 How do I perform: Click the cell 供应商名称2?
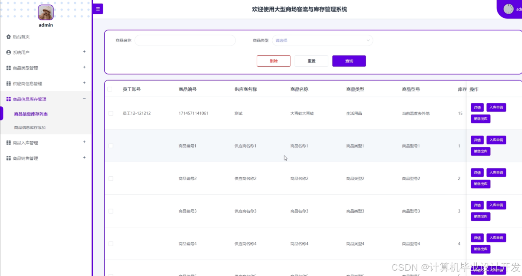pos(246,178)
